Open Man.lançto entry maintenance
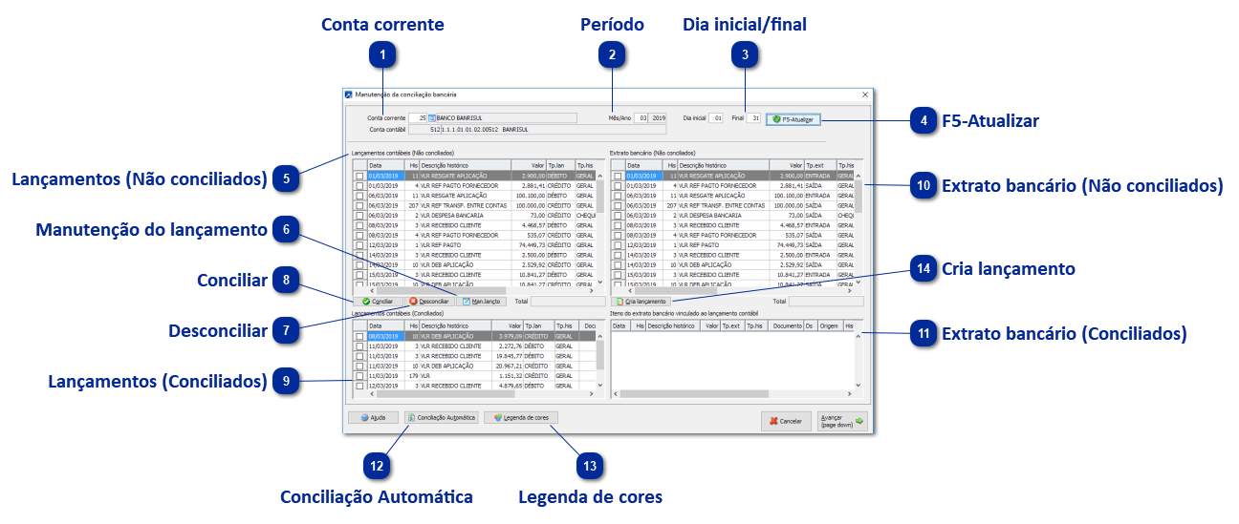 click(482, 301)
